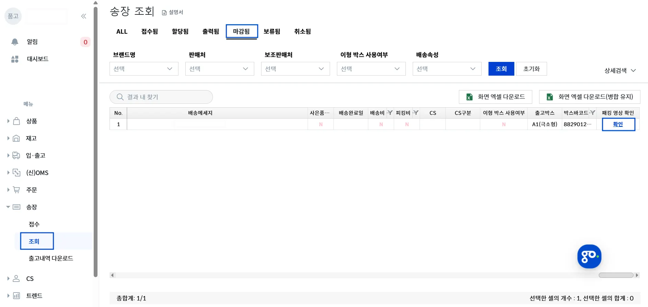
Task: Click the 출고박스 column header
Action: (545, 113)
